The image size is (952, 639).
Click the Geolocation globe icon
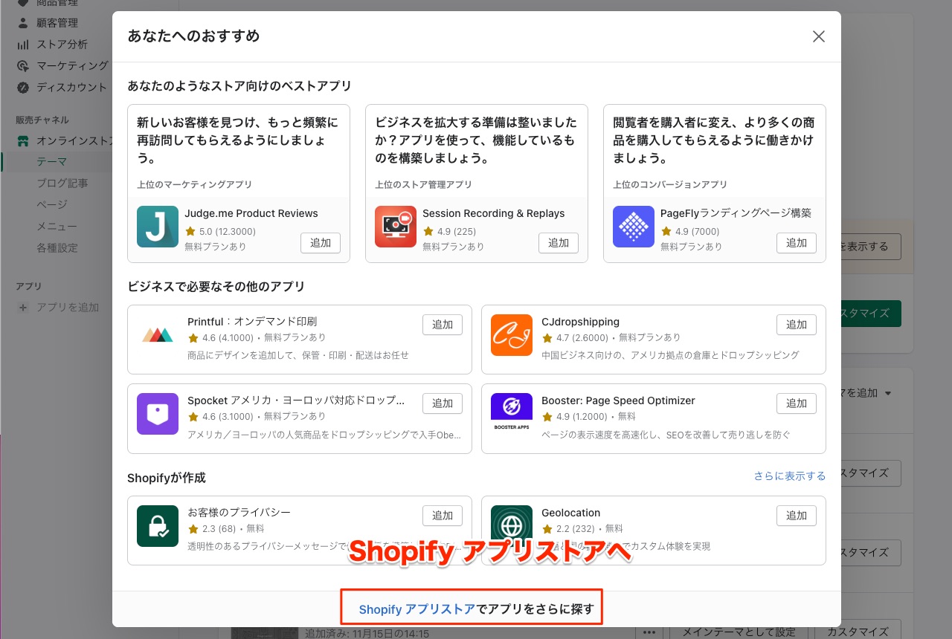[512, 526]
